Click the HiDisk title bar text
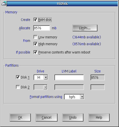The image size is (119, 127). click(62, 4)
